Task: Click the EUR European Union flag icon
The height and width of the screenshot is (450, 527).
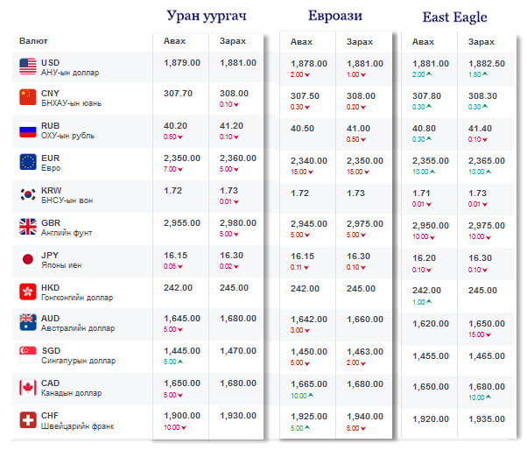Action: [27, 163]
